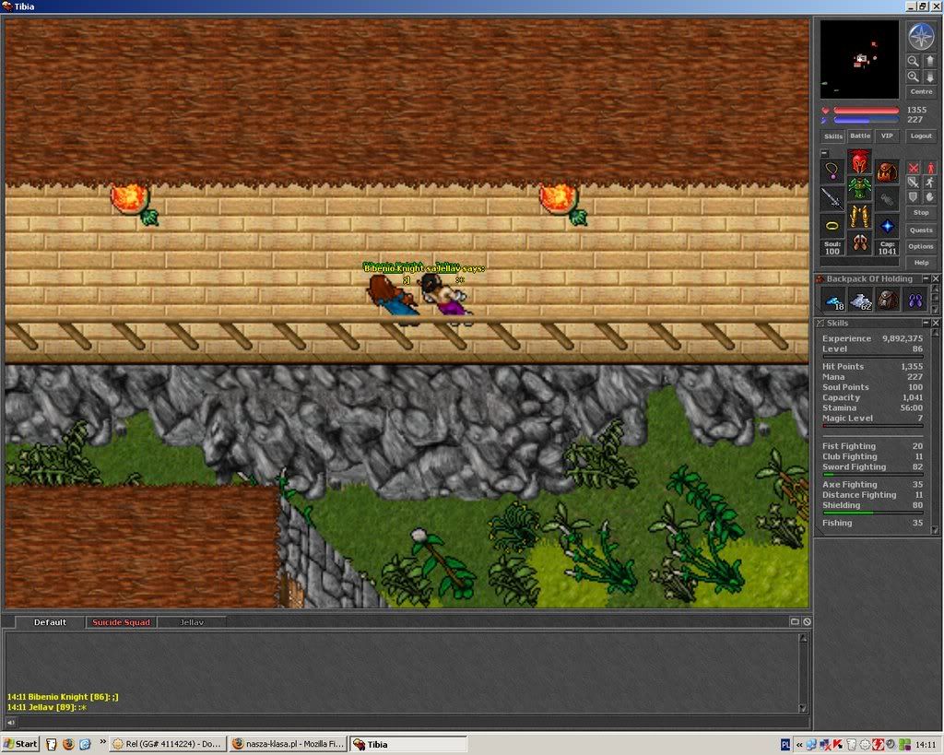Close the Backpack Of Holding container
Image resolution: width=944 pixels, height=755 pixels.
[x=935, y=278]
